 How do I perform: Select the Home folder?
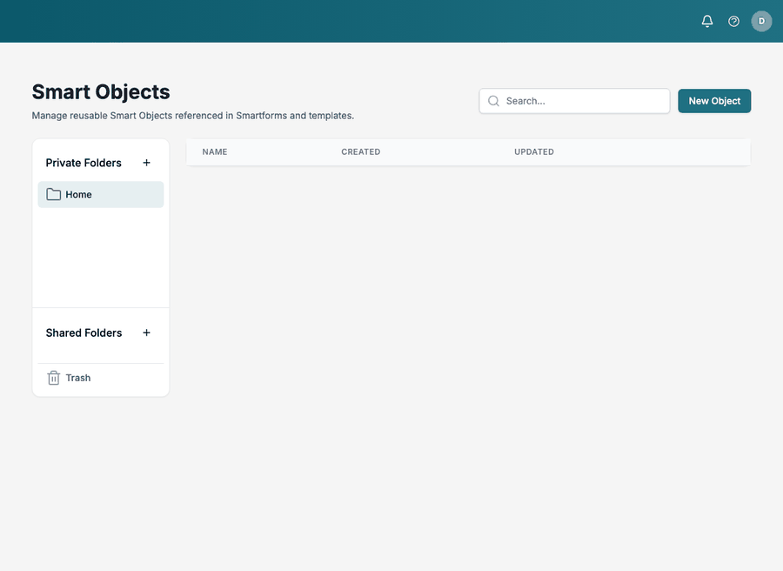click(101, 194)
